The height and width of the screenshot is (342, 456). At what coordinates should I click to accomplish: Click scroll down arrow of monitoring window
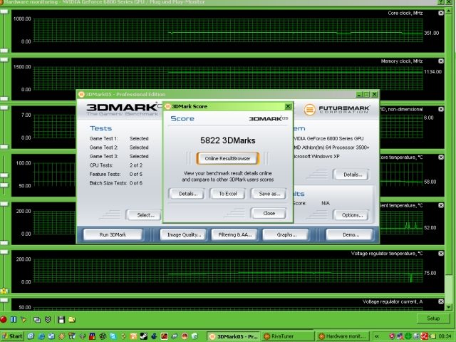coord(449,307)
